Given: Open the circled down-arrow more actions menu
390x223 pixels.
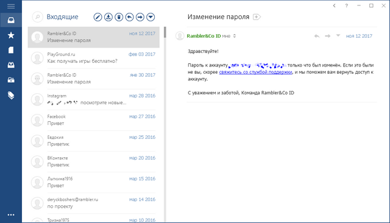Looking at the screenshot, I should (151, 17).
